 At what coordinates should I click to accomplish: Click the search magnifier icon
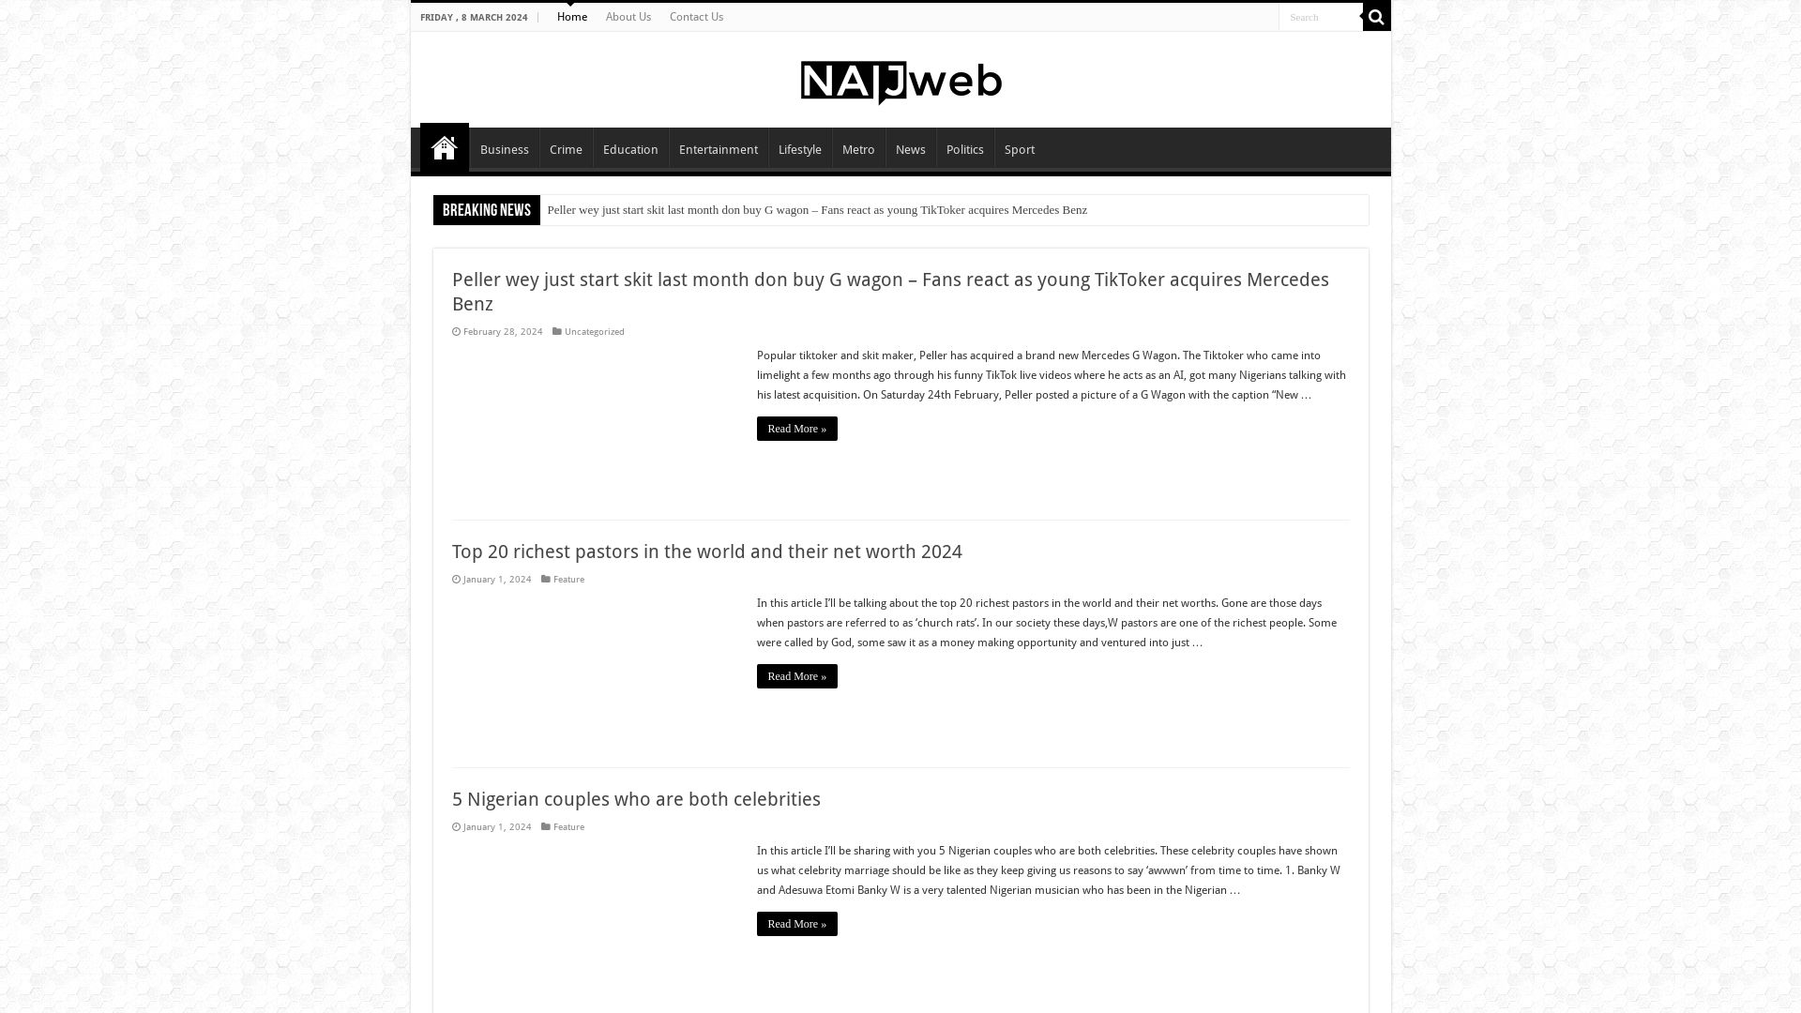click(1375, 16)
